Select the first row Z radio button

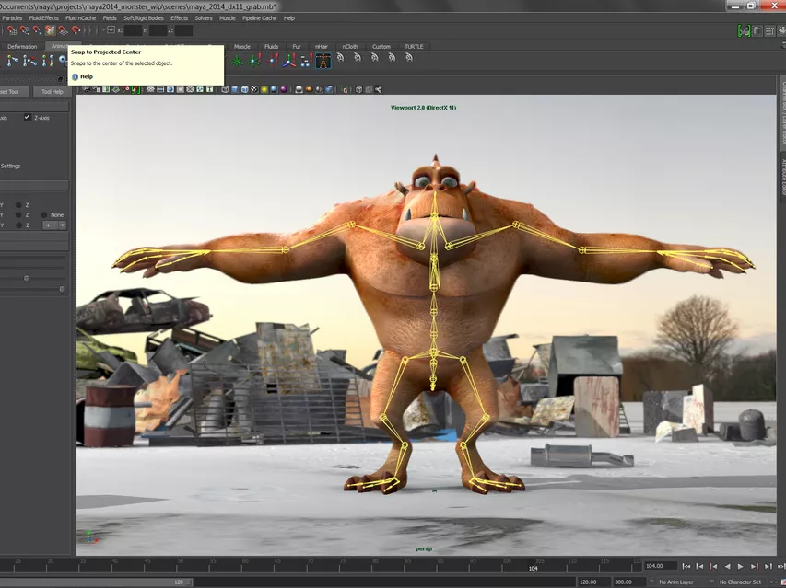pos(18,205)
